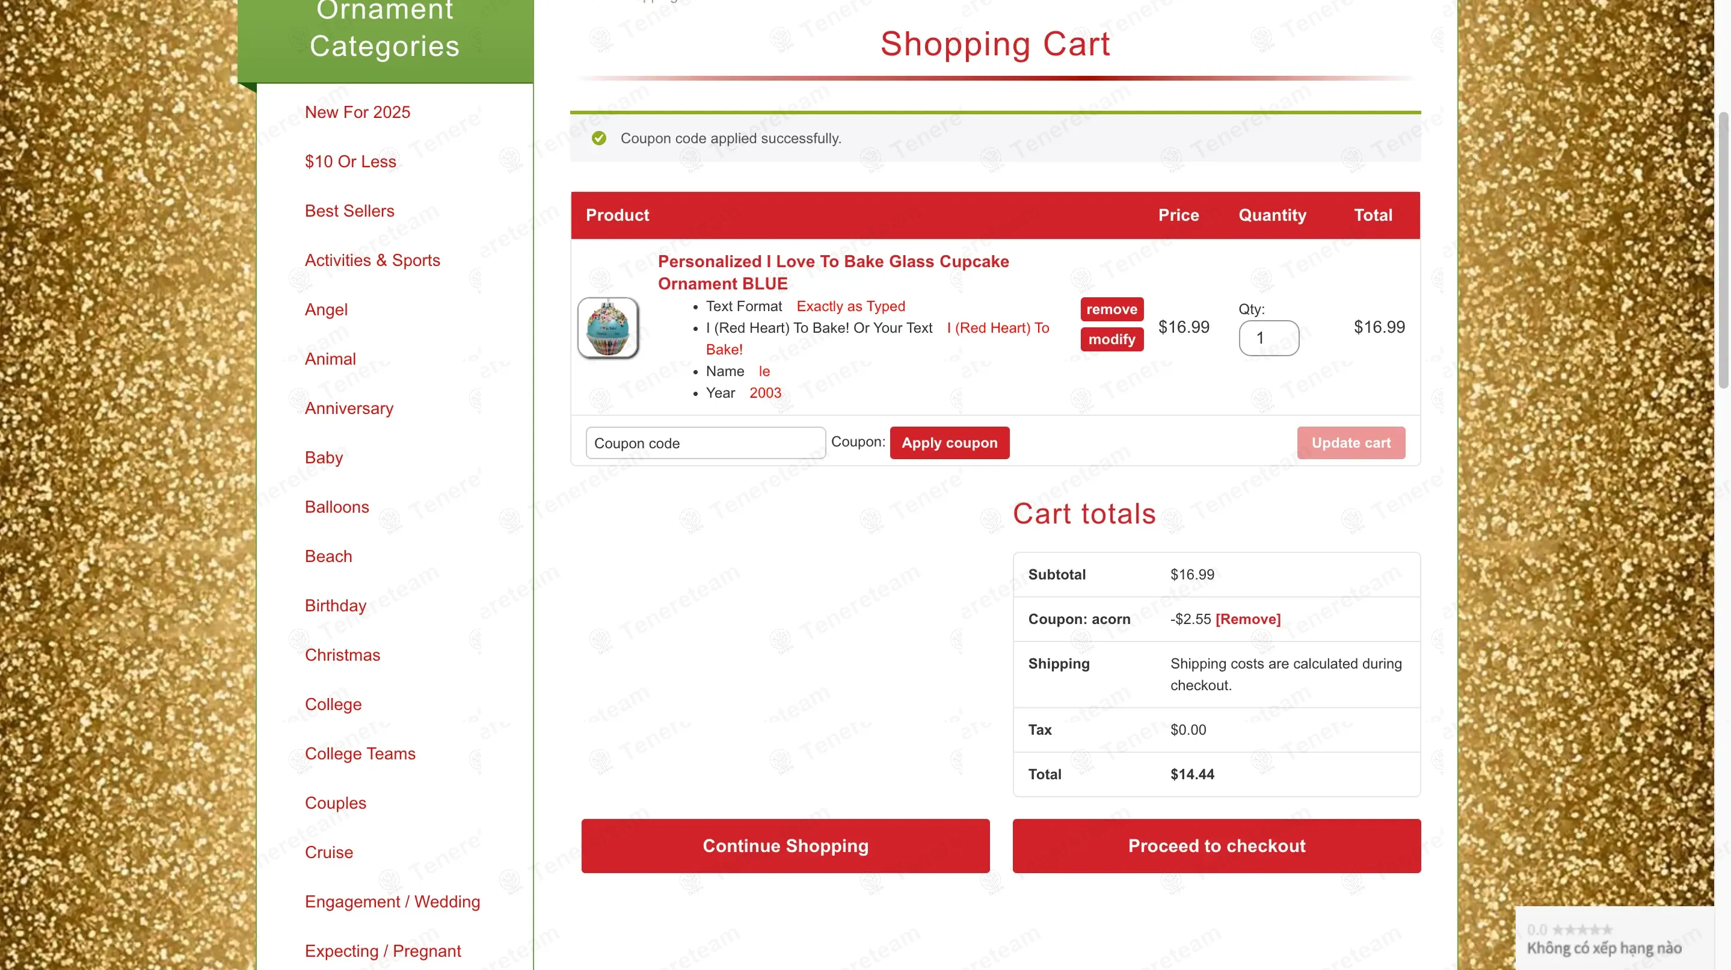1731x970 pixels.
Task: Click the green success checkmark icon
Action: coord(598,138)
